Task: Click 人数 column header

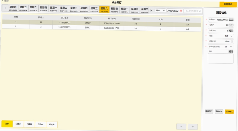Action: [x=161, y=19]
